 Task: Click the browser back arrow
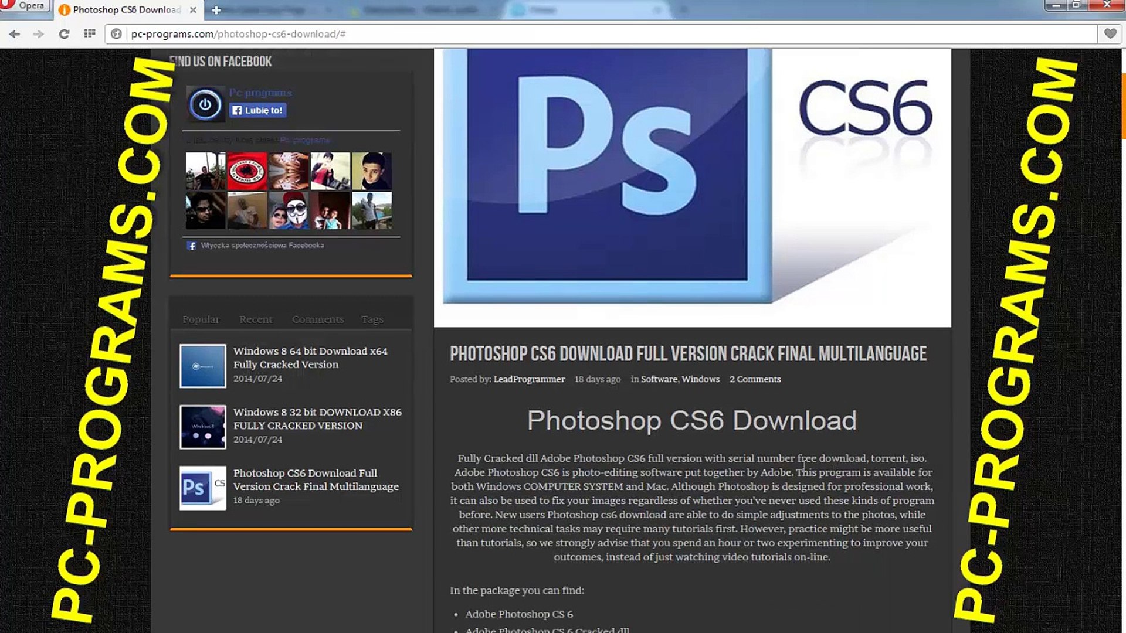point(15,34)
